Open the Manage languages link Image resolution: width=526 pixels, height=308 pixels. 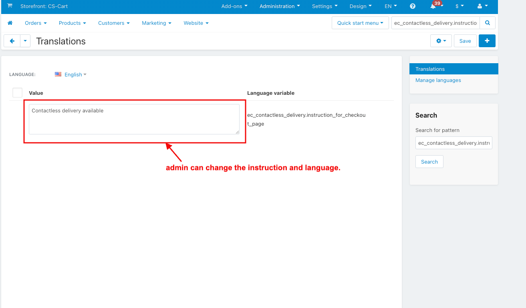(438, 80)
